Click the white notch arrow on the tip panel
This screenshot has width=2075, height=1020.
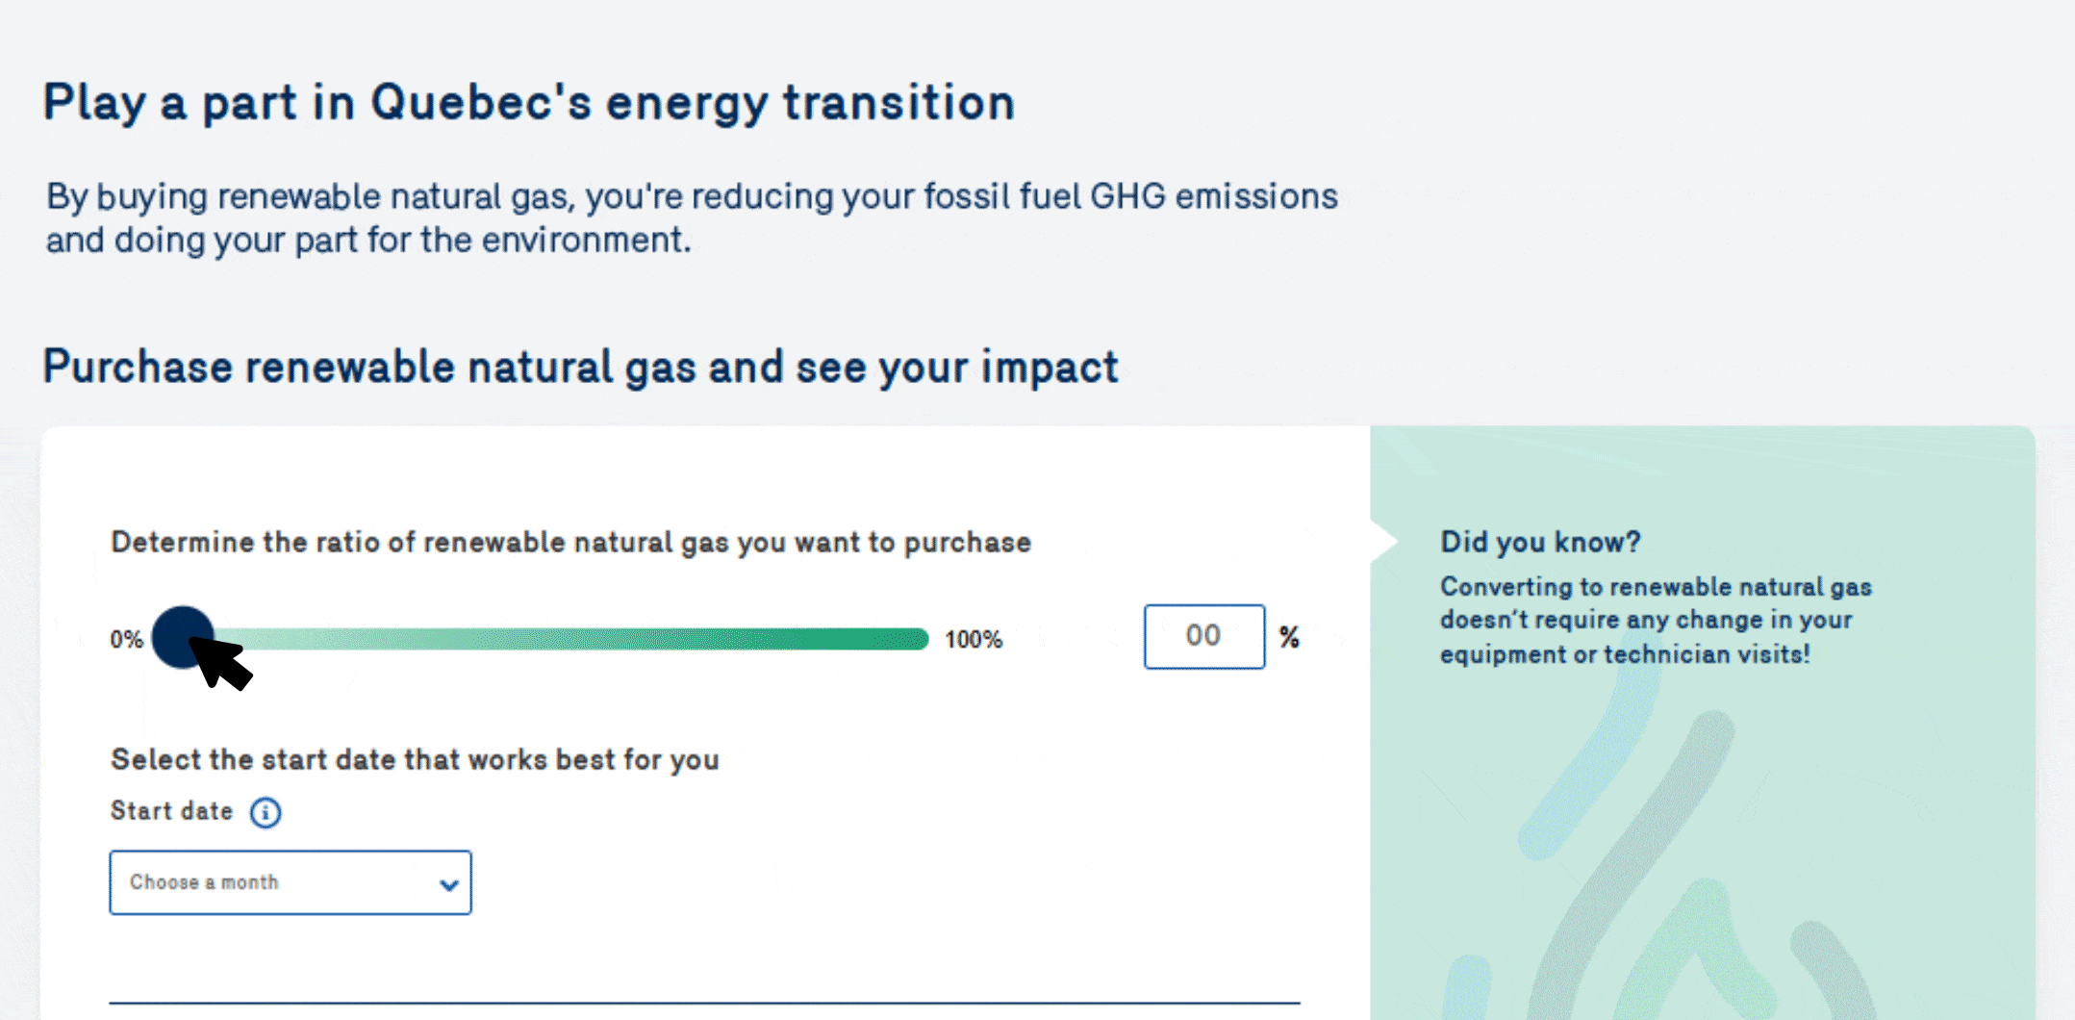[x=1383, y=541]
